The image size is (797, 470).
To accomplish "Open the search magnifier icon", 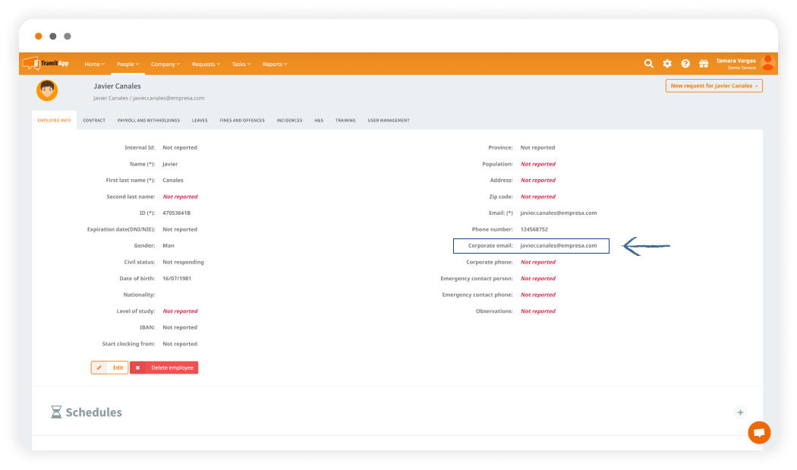I will 649,64.
